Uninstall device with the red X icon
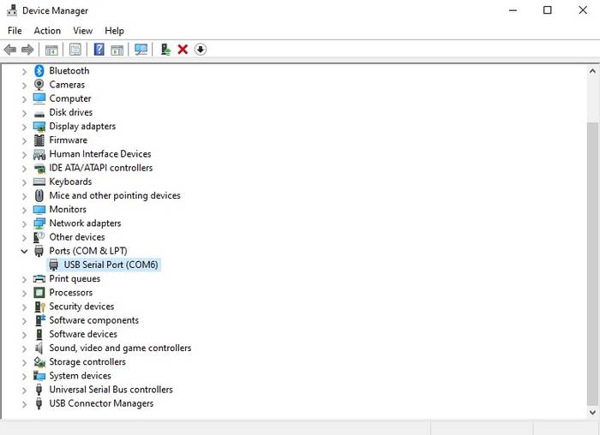The width and height of the screenshot is (600, 435). point(183,50)
